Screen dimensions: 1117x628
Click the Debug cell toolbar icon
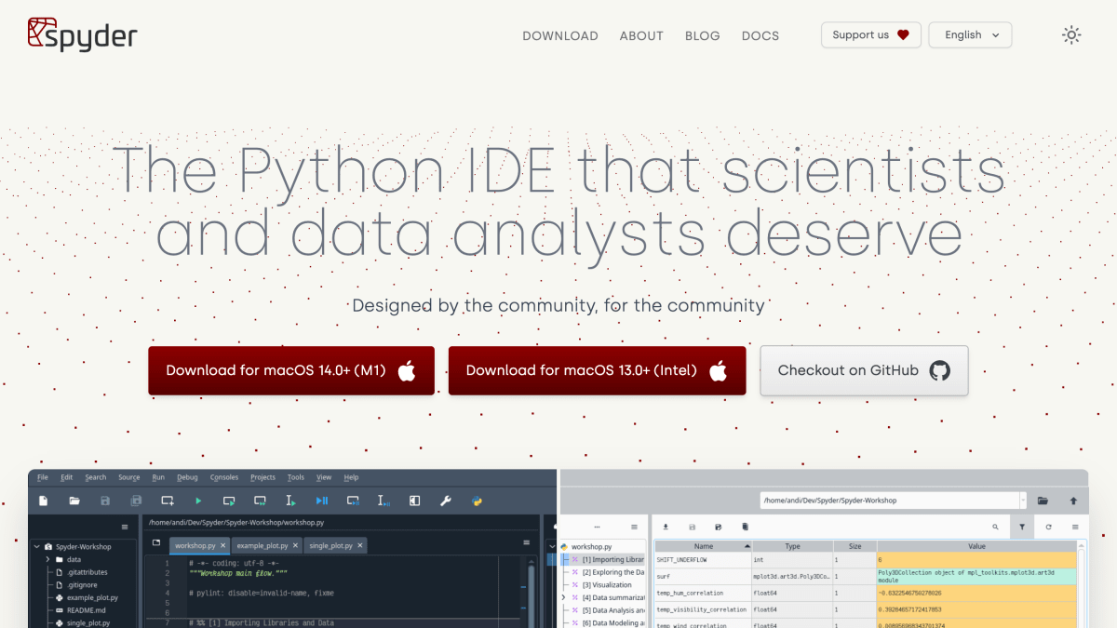click(353, 501)
